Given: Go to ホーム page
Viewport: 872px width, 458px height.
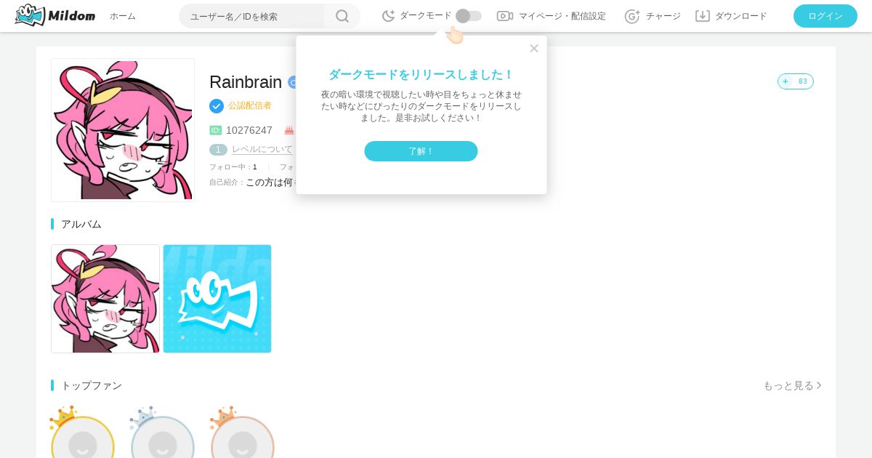Looking at the screenshot, I should (x=123, y=16).
